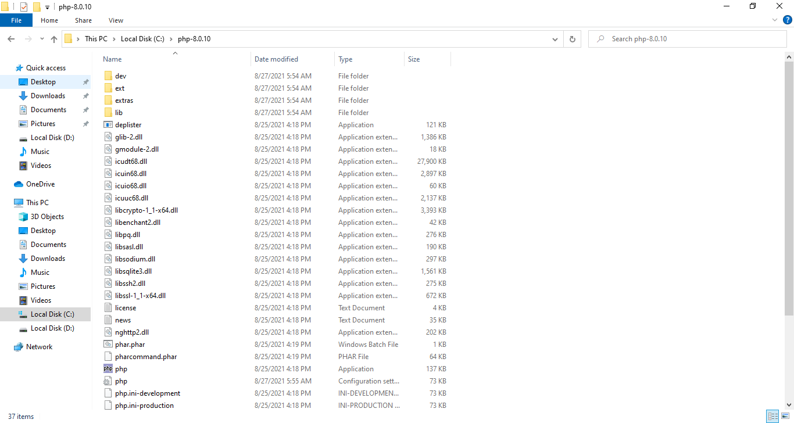
Task: Click the license text document icon
Action: click(x=108, y=308)
